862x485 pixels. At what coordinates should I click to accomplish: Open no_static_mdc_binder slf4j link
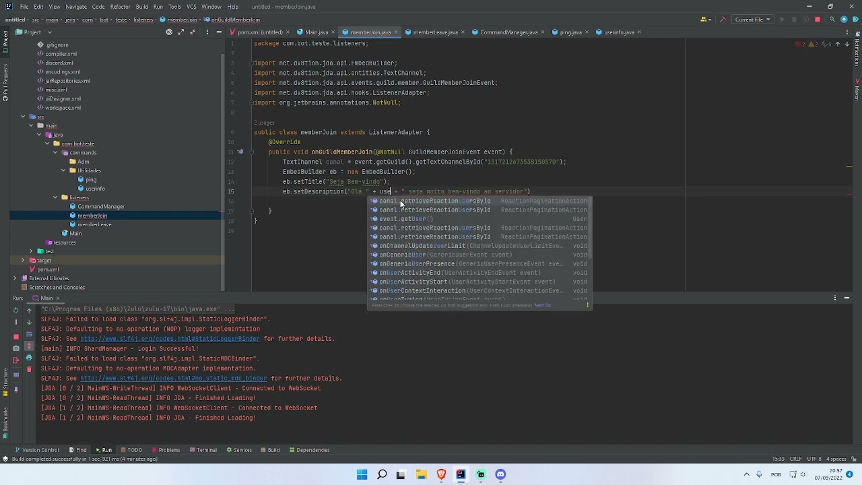pyautogui.click(x=174, y=379)
